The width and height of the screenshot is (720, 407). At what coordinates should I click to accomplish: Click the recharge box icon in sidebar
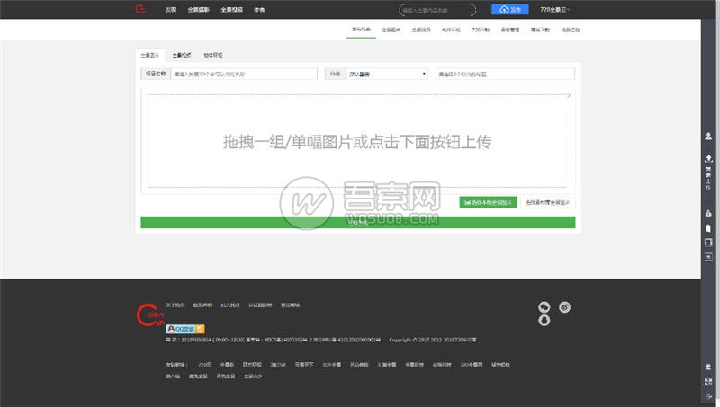708,257
